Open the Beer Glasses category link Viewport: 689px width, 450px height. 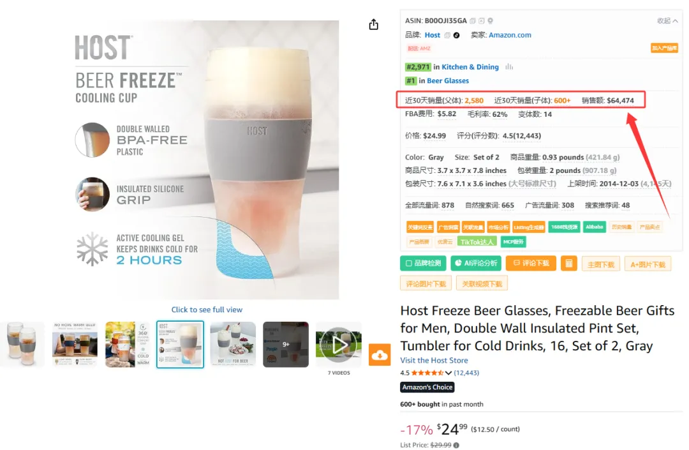448,80
